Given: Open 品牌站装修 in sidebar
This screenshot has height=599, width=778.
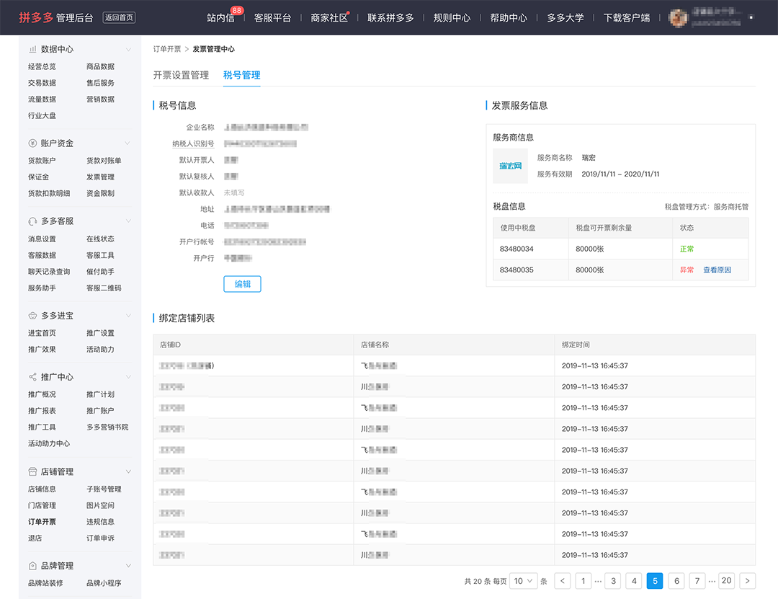Looking at the screenshot, I should 45,583.
